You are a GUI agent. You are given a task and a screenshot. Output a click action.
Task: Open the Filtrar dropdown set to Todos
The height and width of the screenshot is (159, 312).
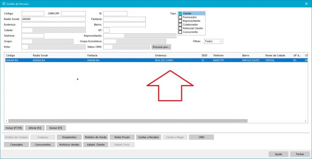213,41
